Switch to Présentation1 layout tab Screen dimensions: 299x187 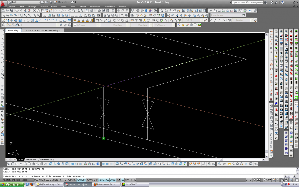(31, 159)
